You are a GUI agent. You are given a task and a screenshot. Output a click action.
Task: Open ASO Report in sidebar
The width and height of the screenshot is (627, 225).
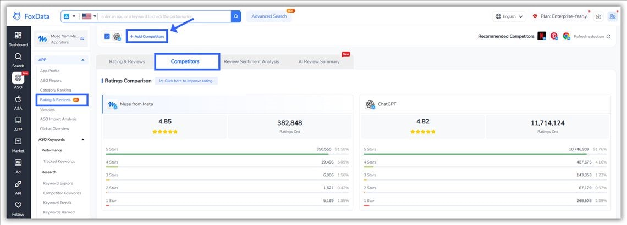tap(51, 81)
